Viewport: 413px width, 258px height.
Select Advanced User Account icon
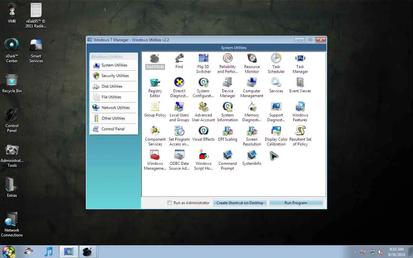[203, 107]
